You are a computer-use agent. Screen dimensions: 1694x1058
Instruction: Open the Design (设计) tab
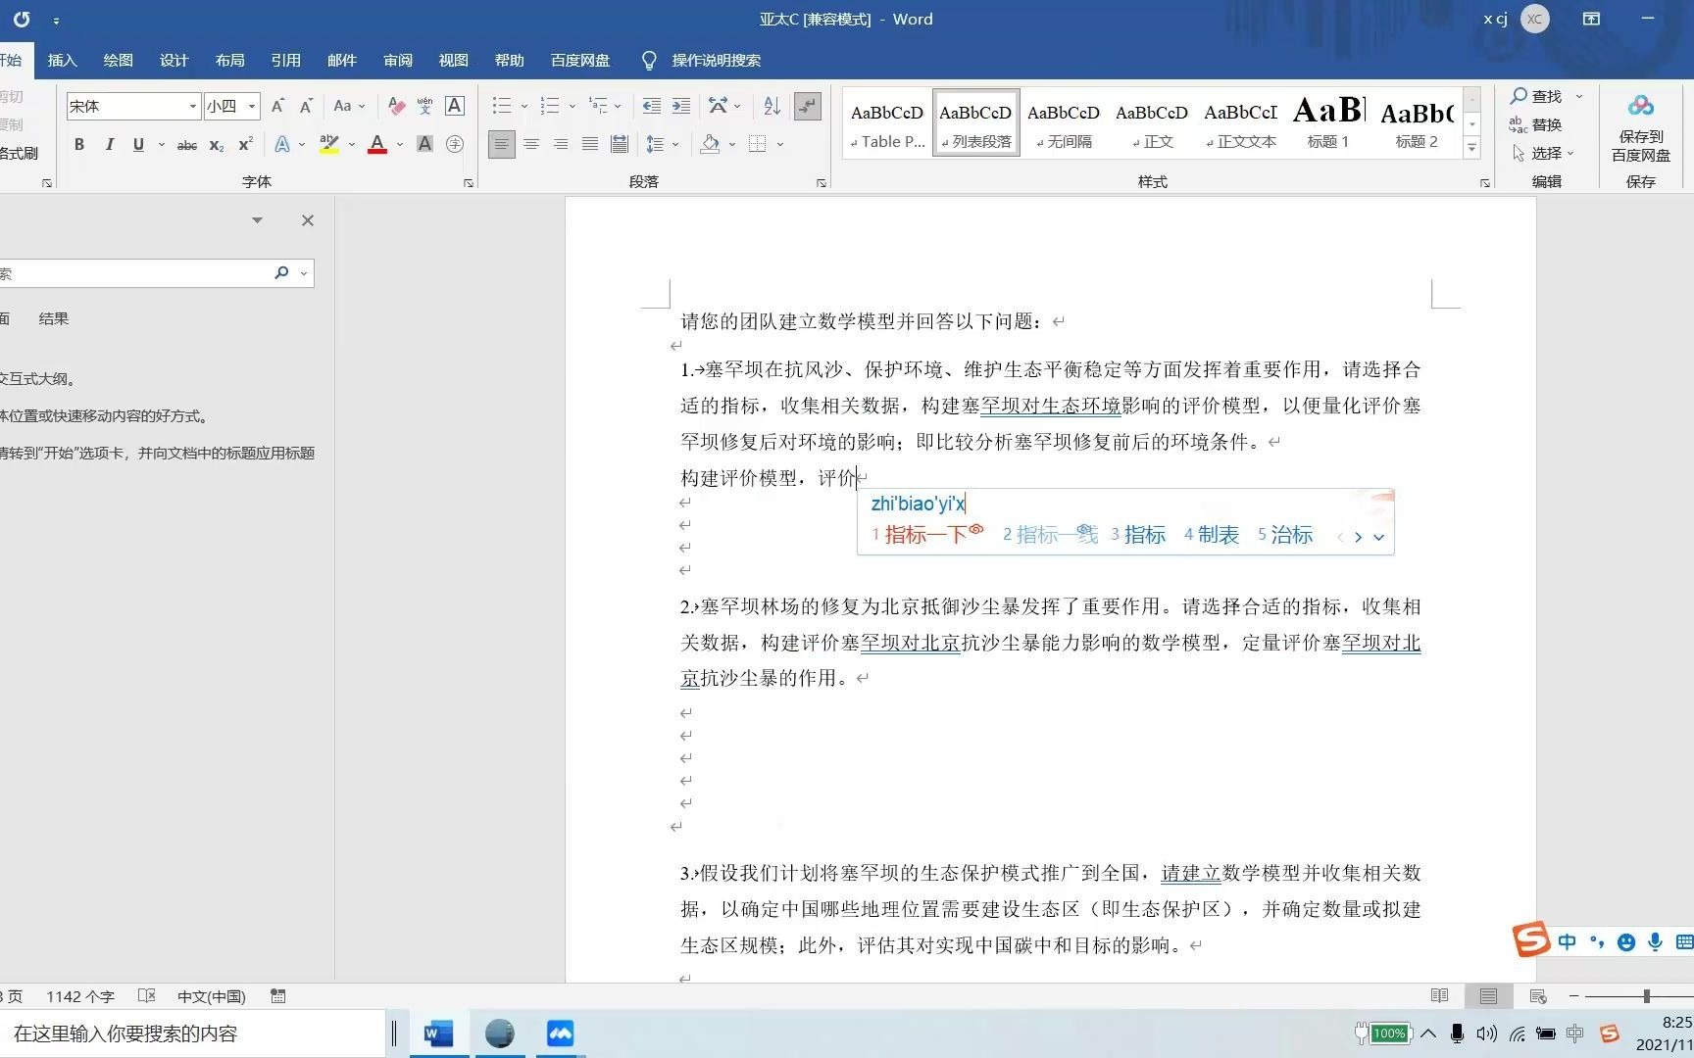coord(174,60)
